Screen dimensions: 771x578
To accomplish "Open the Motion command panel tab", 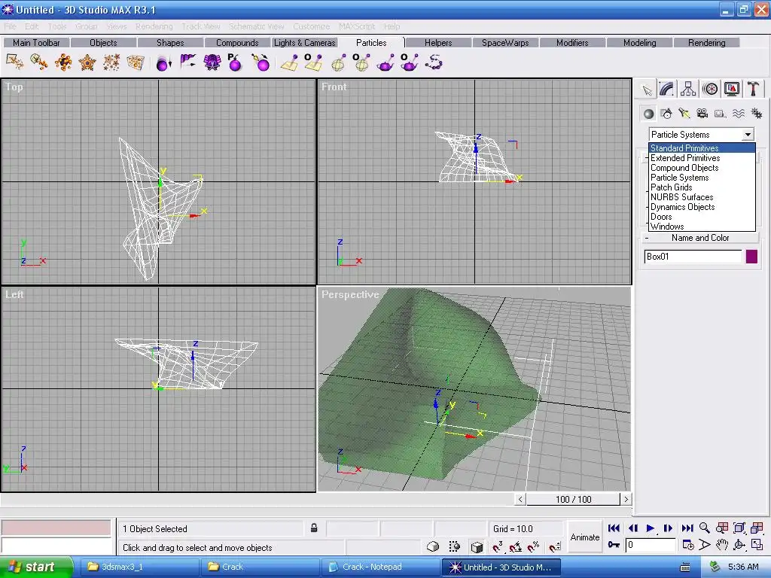I will click(x=709, y=90).
